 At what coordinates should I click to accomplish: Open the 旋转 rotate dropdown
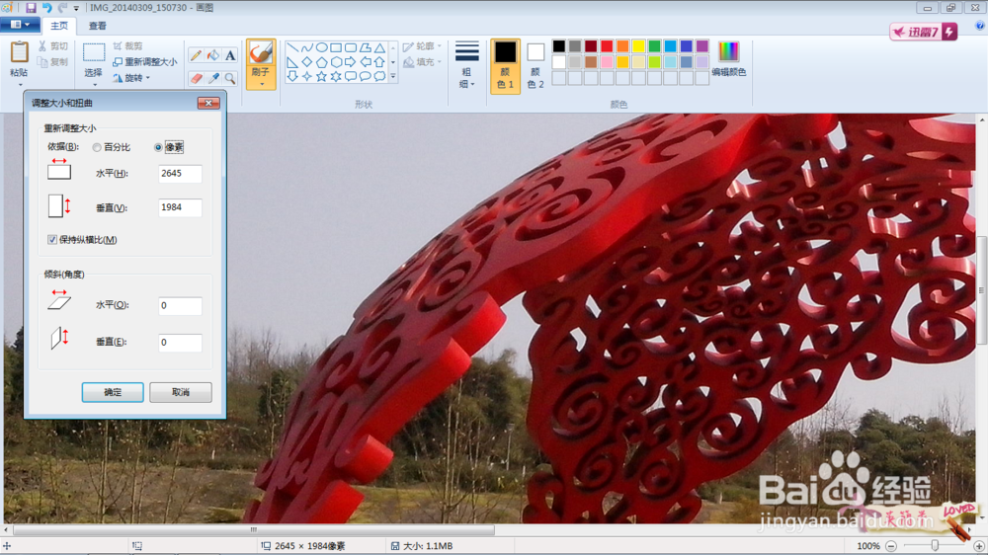click(x=131, y=78)
